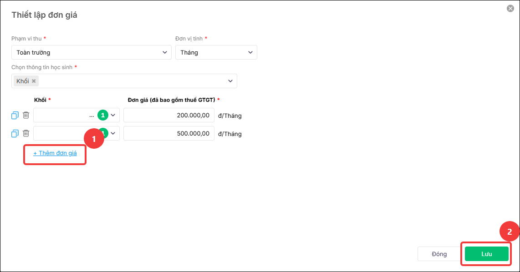Delete the 200.000,00 price row
The image size is (520, 272).
click(26, 115)
